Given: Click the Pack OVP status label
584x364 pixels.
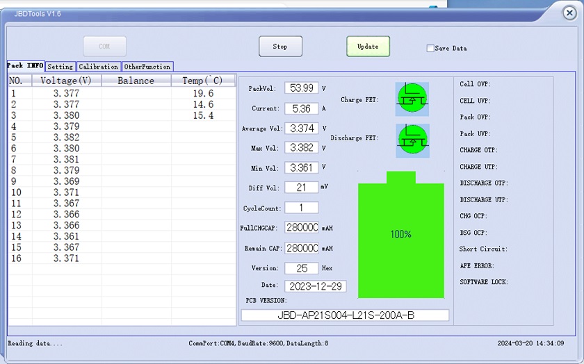Looking at the screenshot, I should [475, 117].
